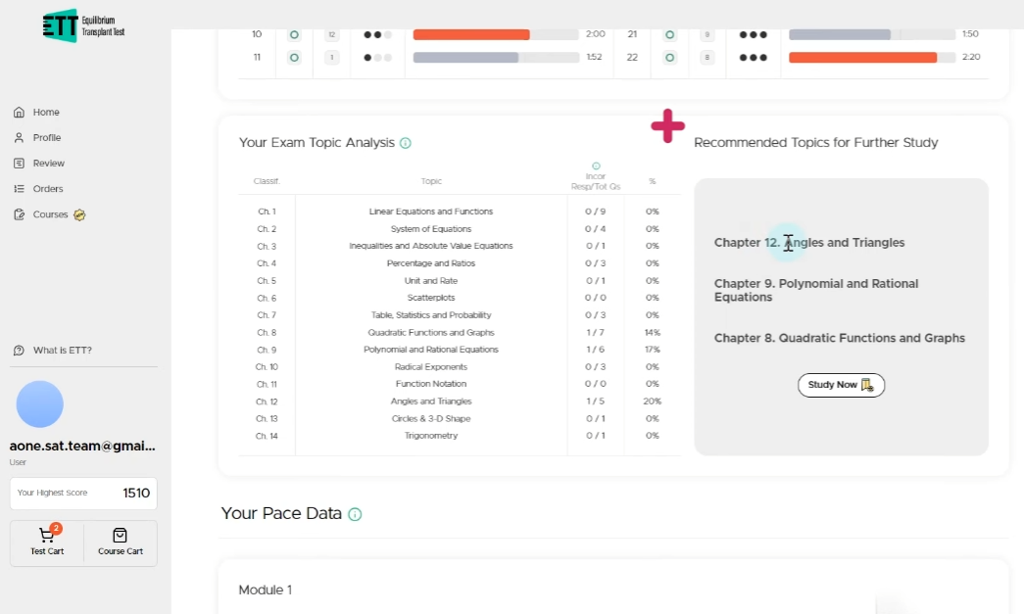The width and height of the screenshot is (1024, 614).
Task: Click the user avatar circle
Action: click(x=40, y=404)
